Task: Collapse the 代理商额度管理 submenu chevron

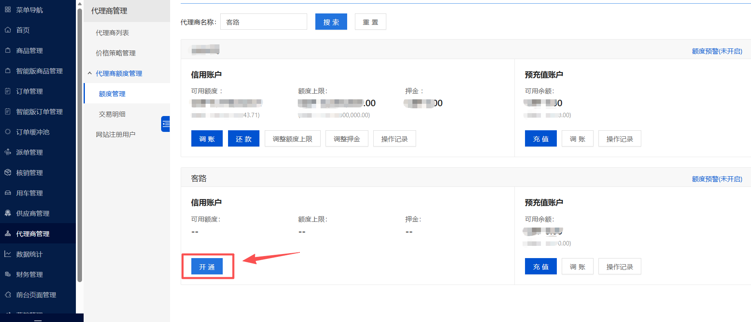Action: 90,73
